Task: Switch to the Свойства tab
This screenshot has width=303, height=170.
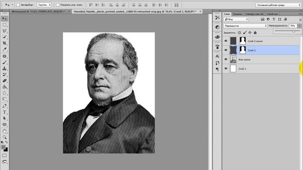Action: click(272, 14)
